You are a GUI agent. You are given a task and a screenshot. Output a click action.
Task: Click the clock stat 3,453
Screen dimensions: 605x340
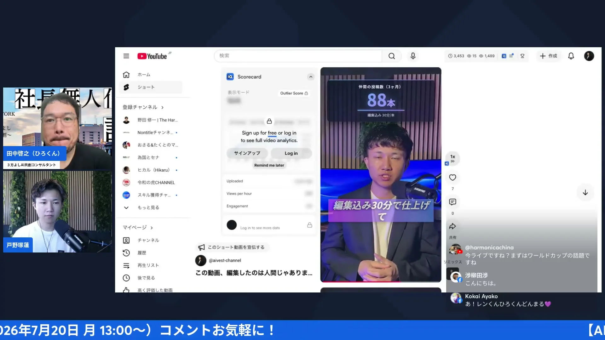[456, 56]
